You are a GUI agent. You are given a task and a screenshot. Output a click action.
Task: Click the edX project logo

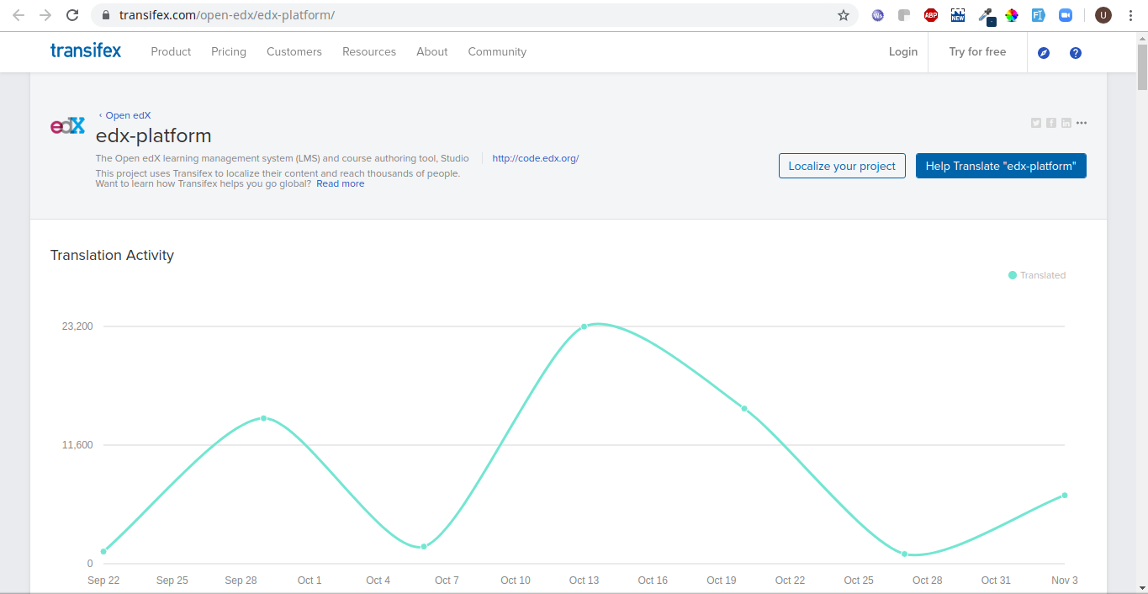(67, 126)
